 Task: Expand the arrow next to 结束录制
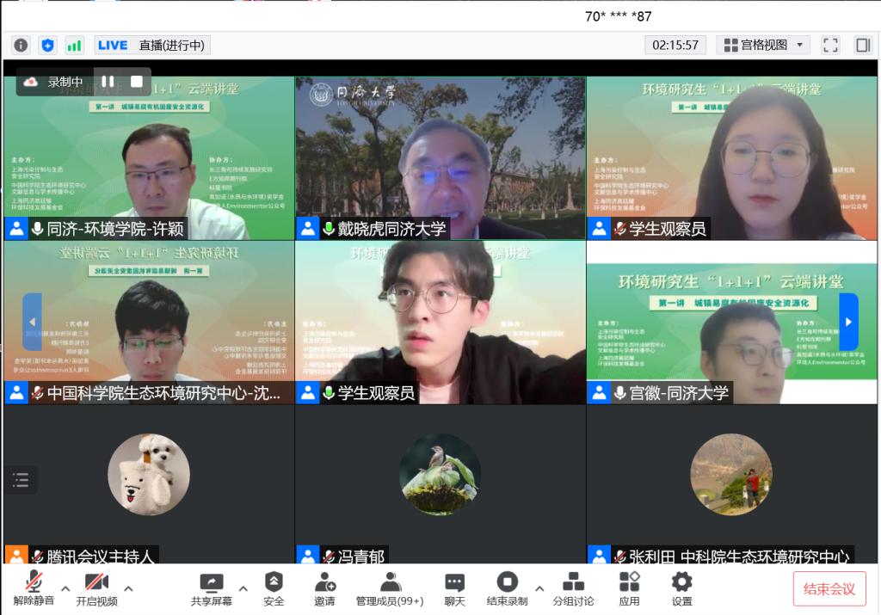click(539, 589)
